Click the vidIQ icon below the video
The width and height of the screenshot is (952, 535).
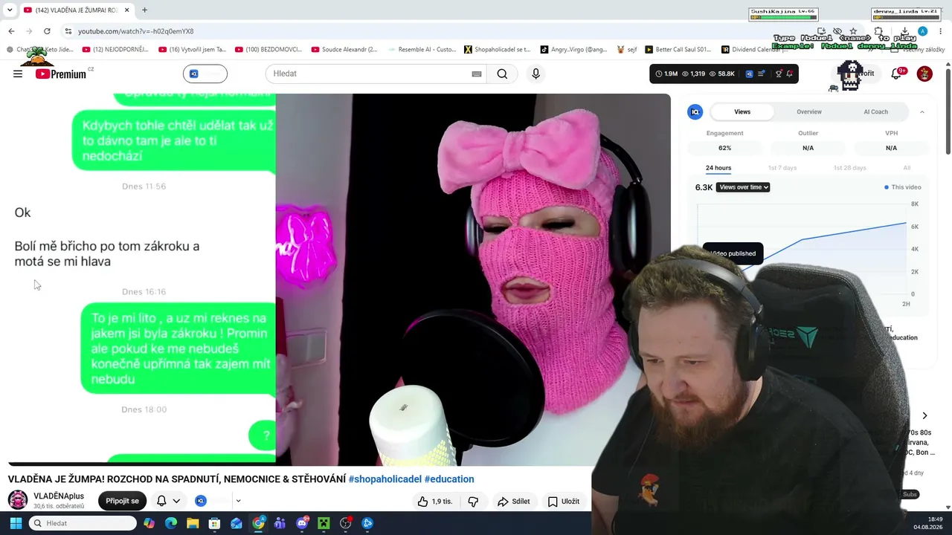tap(201, 501)
